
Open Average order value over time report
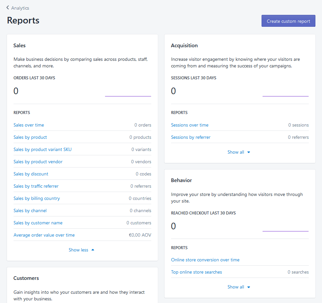[44, 235]
